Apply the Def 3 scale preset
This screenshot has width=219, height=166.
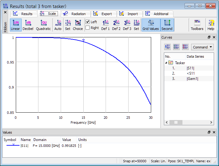pyautogui.click(x=127, y=25)
